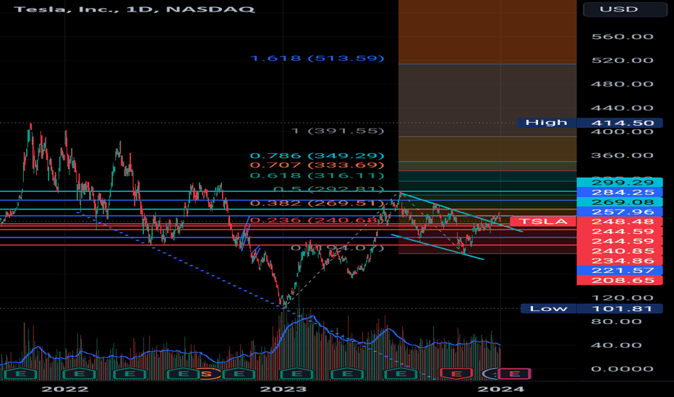The width and height of the screenshot is (674, 397).
Task: Click the 560.00 price axis value
Action: pyautogui.click(x=623, y=37)
